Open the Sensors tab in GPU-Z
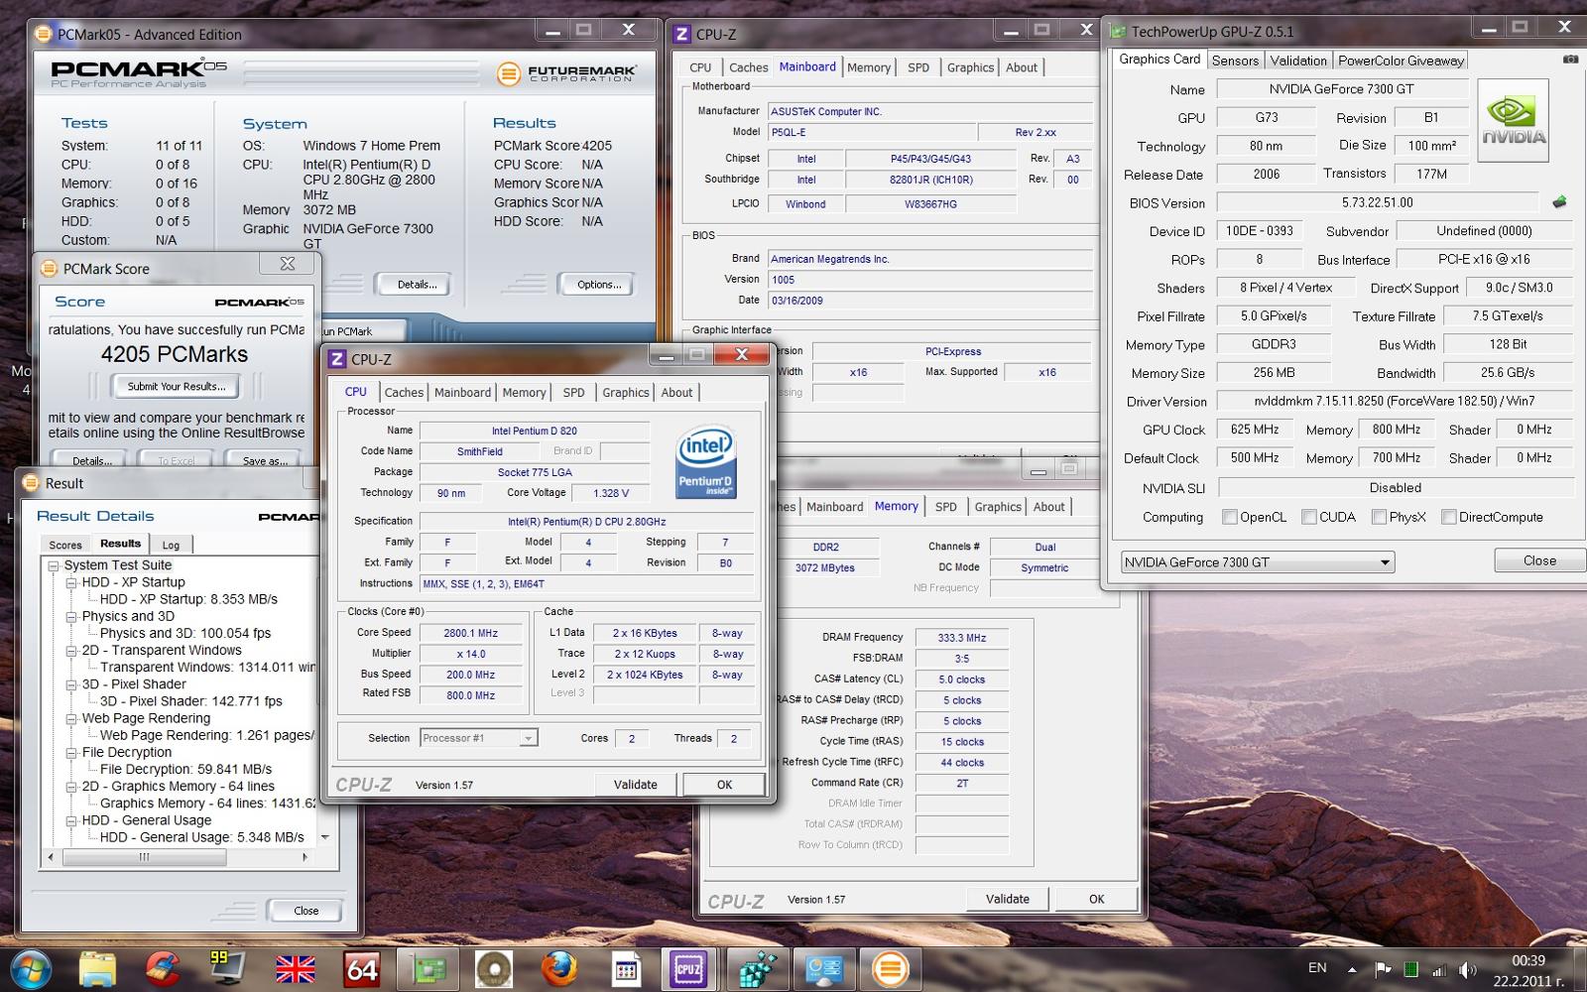Screen dimensions: 1587x992 click(1235, 61)
